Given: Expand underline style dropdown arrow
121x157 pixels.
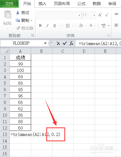Looking at the screenshot, I should [x=60, y=26].
